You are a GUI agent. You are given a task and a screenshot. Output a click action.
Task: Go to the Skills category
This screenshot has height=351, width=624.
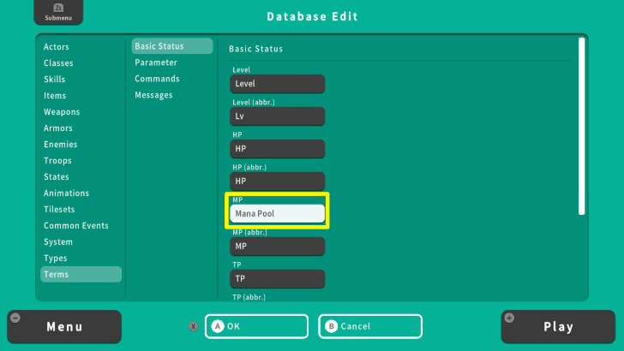(55, 80)
